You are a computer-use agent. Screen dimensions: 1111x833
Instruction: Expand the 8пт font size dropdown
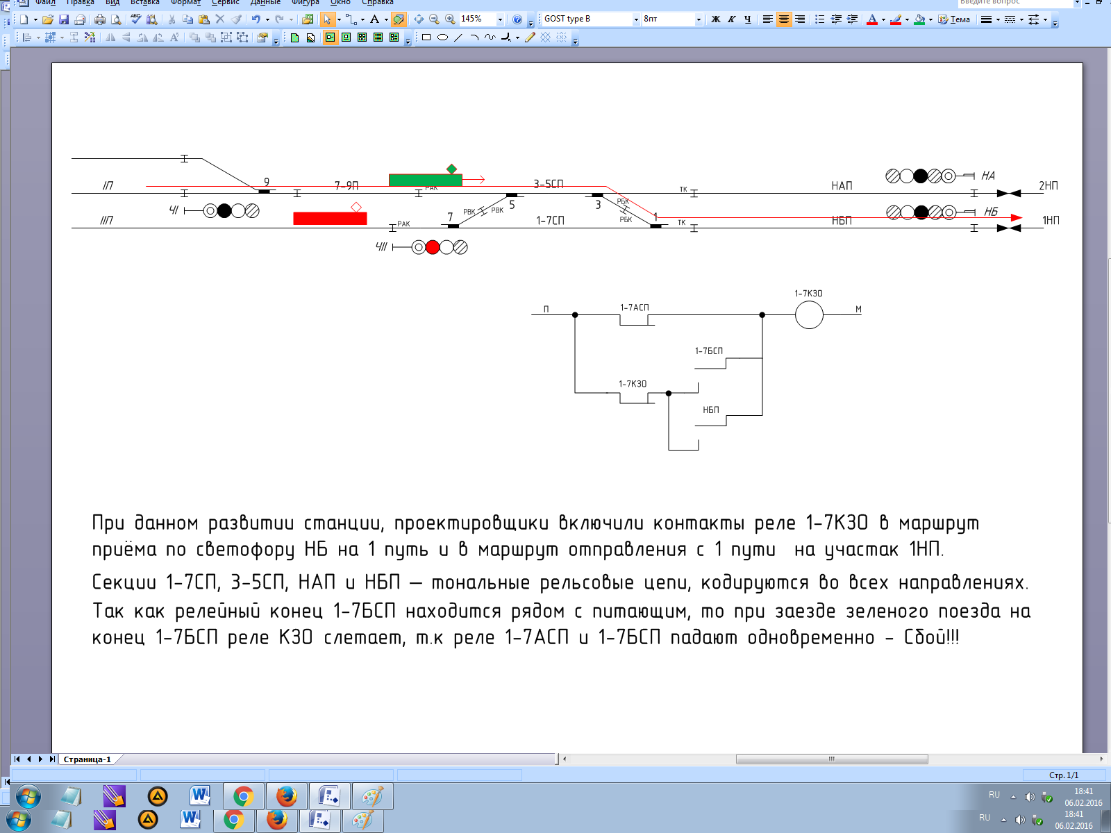coord(699,19)
